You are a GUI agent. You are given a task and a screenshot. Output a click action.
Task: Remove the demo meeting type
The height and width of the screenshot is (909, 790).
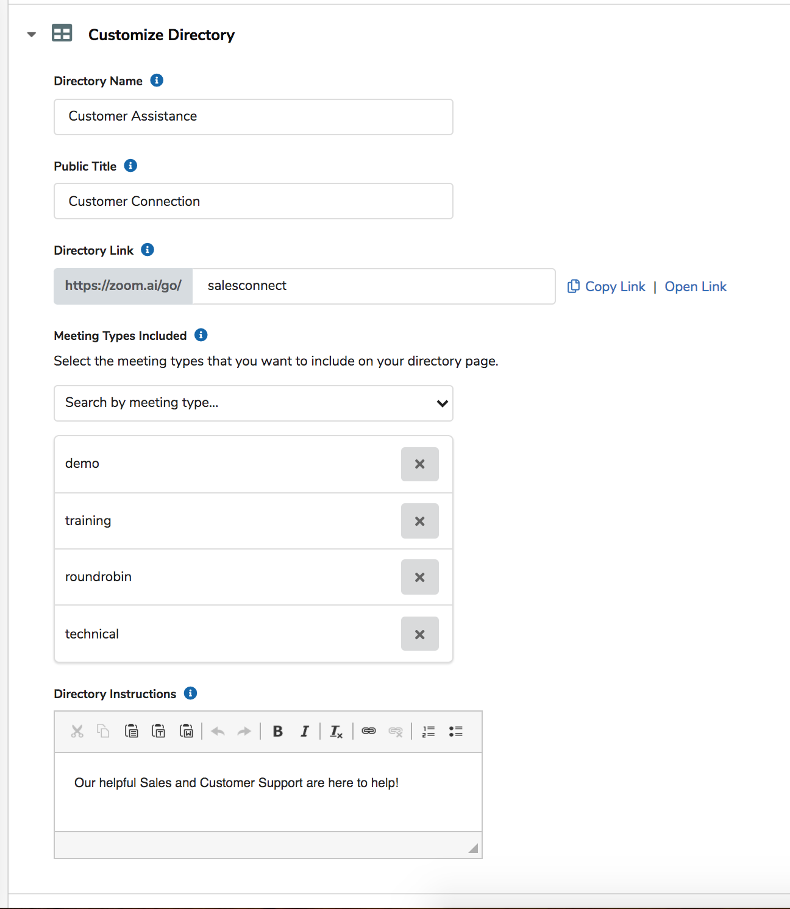(x=420, y=464)
